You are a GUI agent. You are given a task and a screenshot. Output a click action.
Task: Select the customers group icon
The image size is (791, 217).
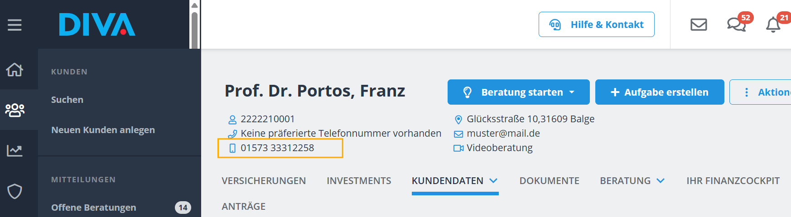pos(14,110)
